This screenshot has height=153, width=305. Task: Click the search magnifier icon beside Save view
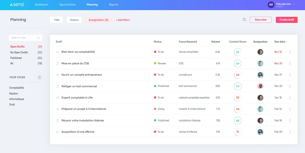(x=244, y=20)
